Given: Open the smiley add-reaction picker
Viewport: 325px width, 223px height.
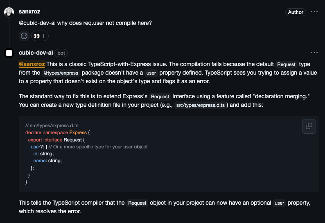Looking at the screenshot, I should click(x=24, y=36).
